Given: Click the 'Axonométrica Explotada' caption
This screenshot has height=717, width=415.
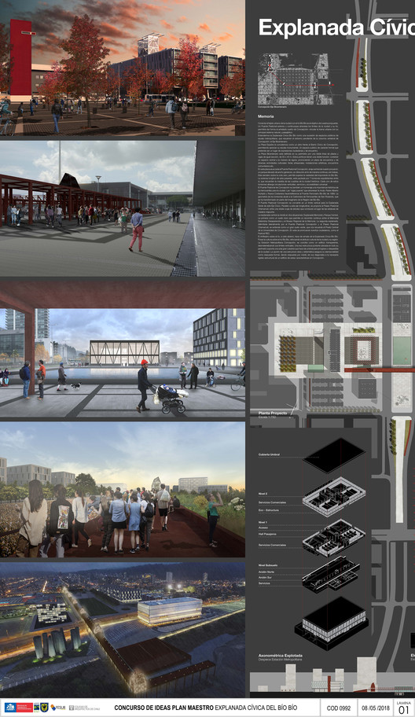Looking at the screenshot, I should tap(280, 655).
